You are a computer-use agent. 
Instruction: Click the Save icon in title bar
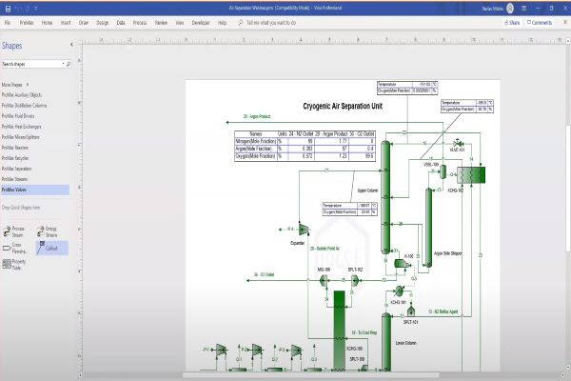[6, 7]
